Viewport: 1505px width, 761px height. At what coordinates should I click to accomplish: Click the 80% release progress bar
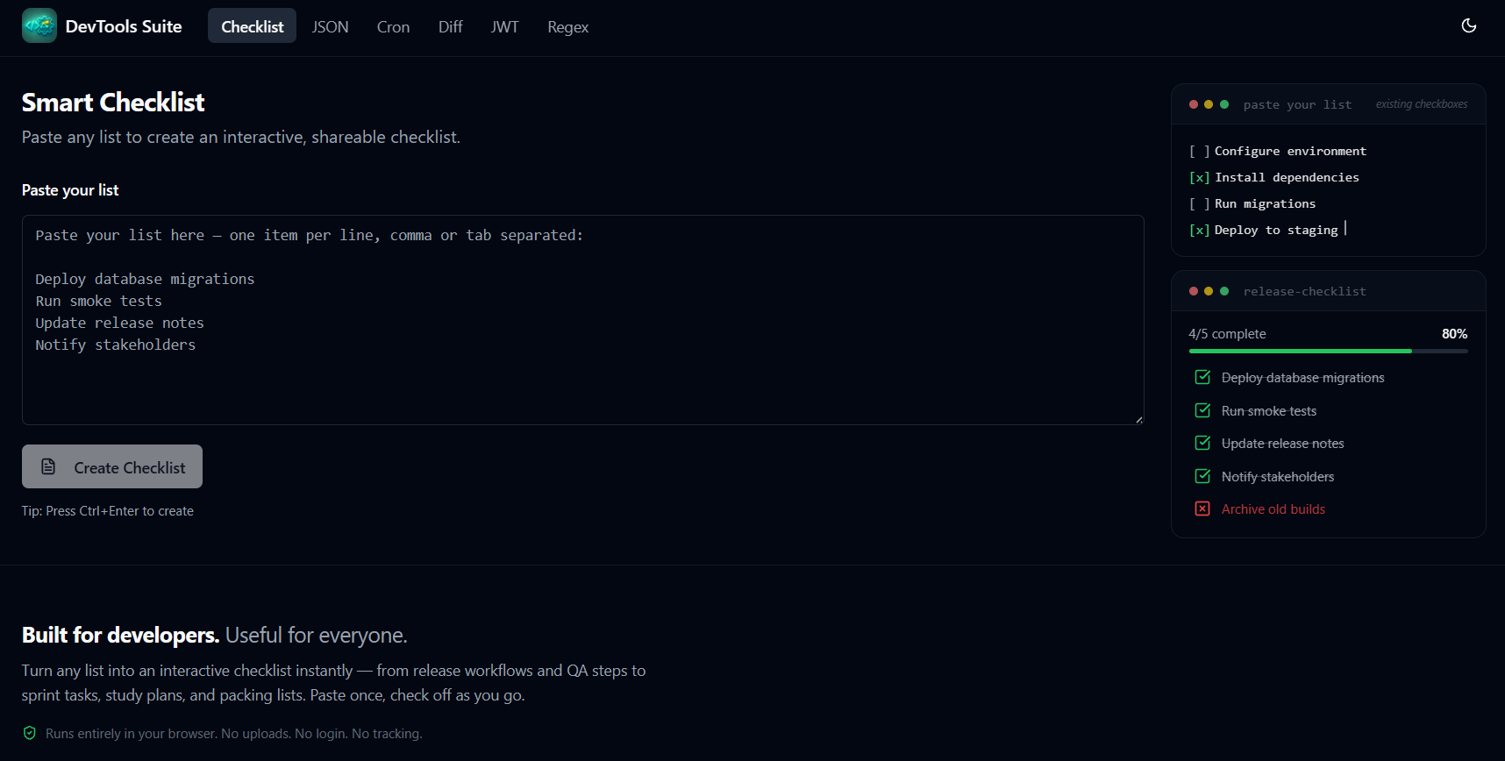[x=1328, y=351]
